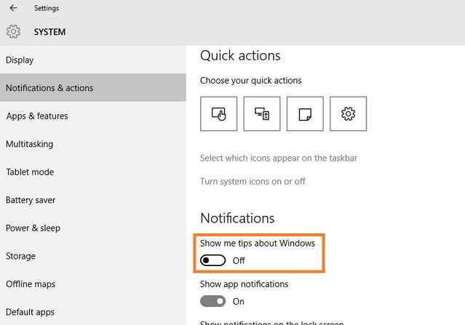Turn on Show me tips about Windows

pos(213,260)
